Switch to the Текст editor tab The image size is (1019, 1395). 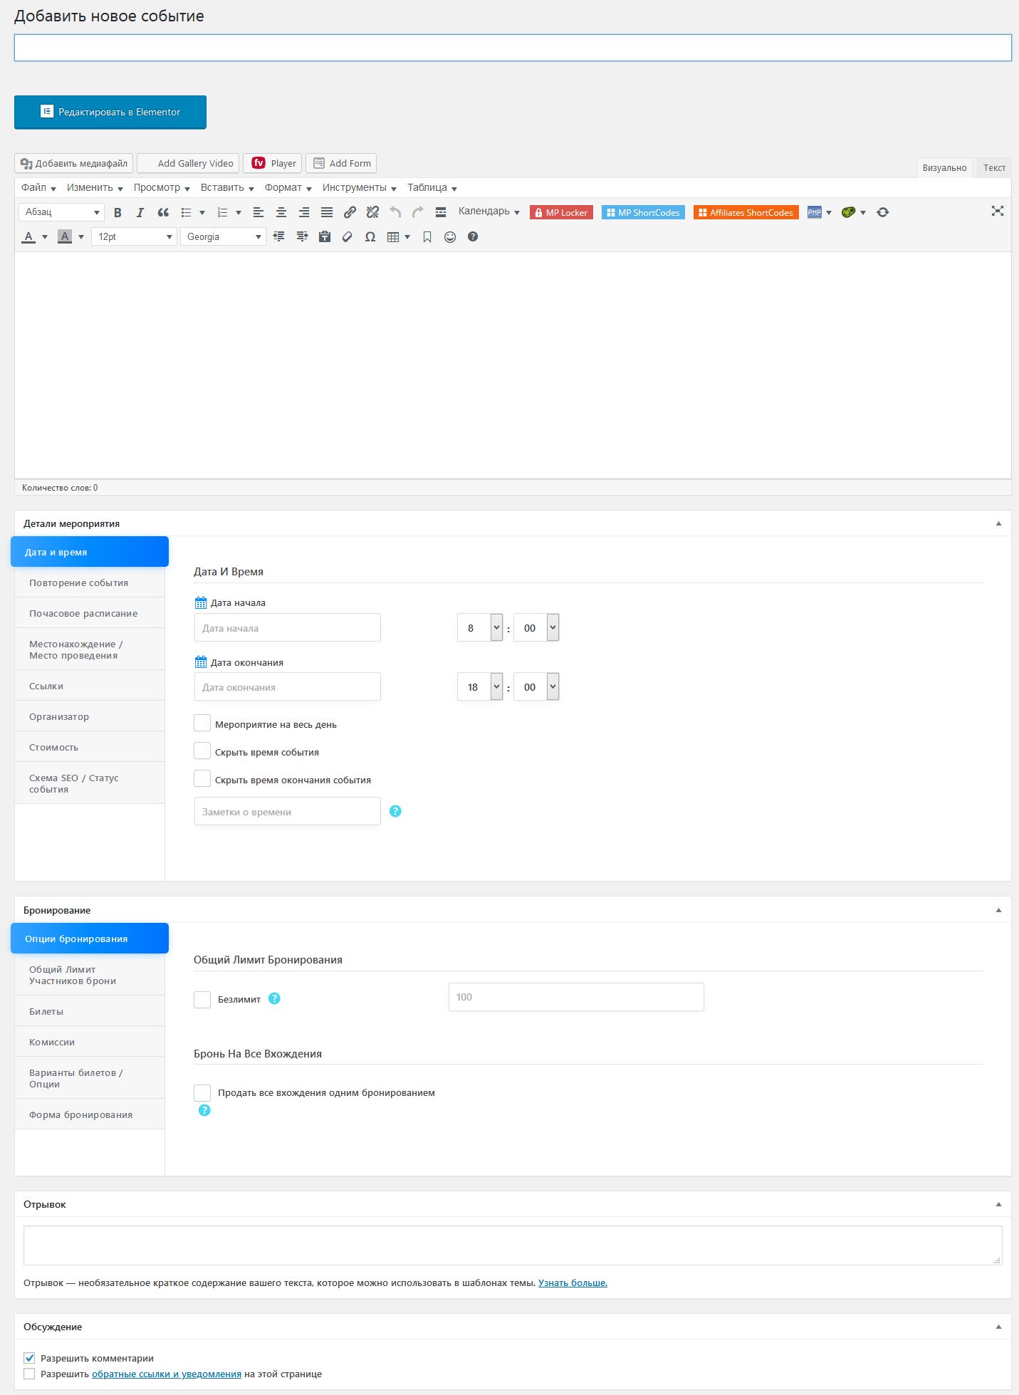coord(993,168)
